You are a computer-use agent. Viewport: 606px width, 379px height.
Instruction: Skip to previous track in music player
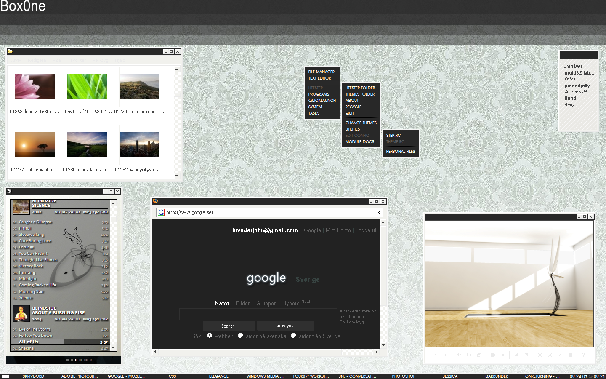pyautogui.click(x=80, y=360)
